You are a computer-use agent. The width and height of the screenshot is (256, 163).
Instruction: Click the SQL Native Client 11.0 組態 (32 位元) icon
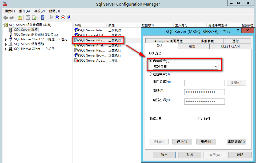tap(11, 39)
